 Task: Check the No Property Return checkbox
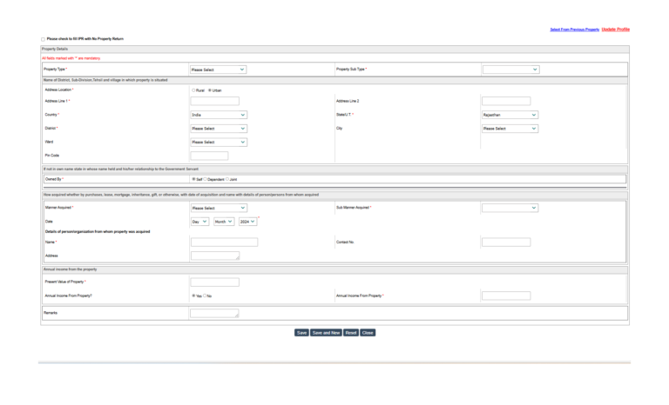pos(43,39)
